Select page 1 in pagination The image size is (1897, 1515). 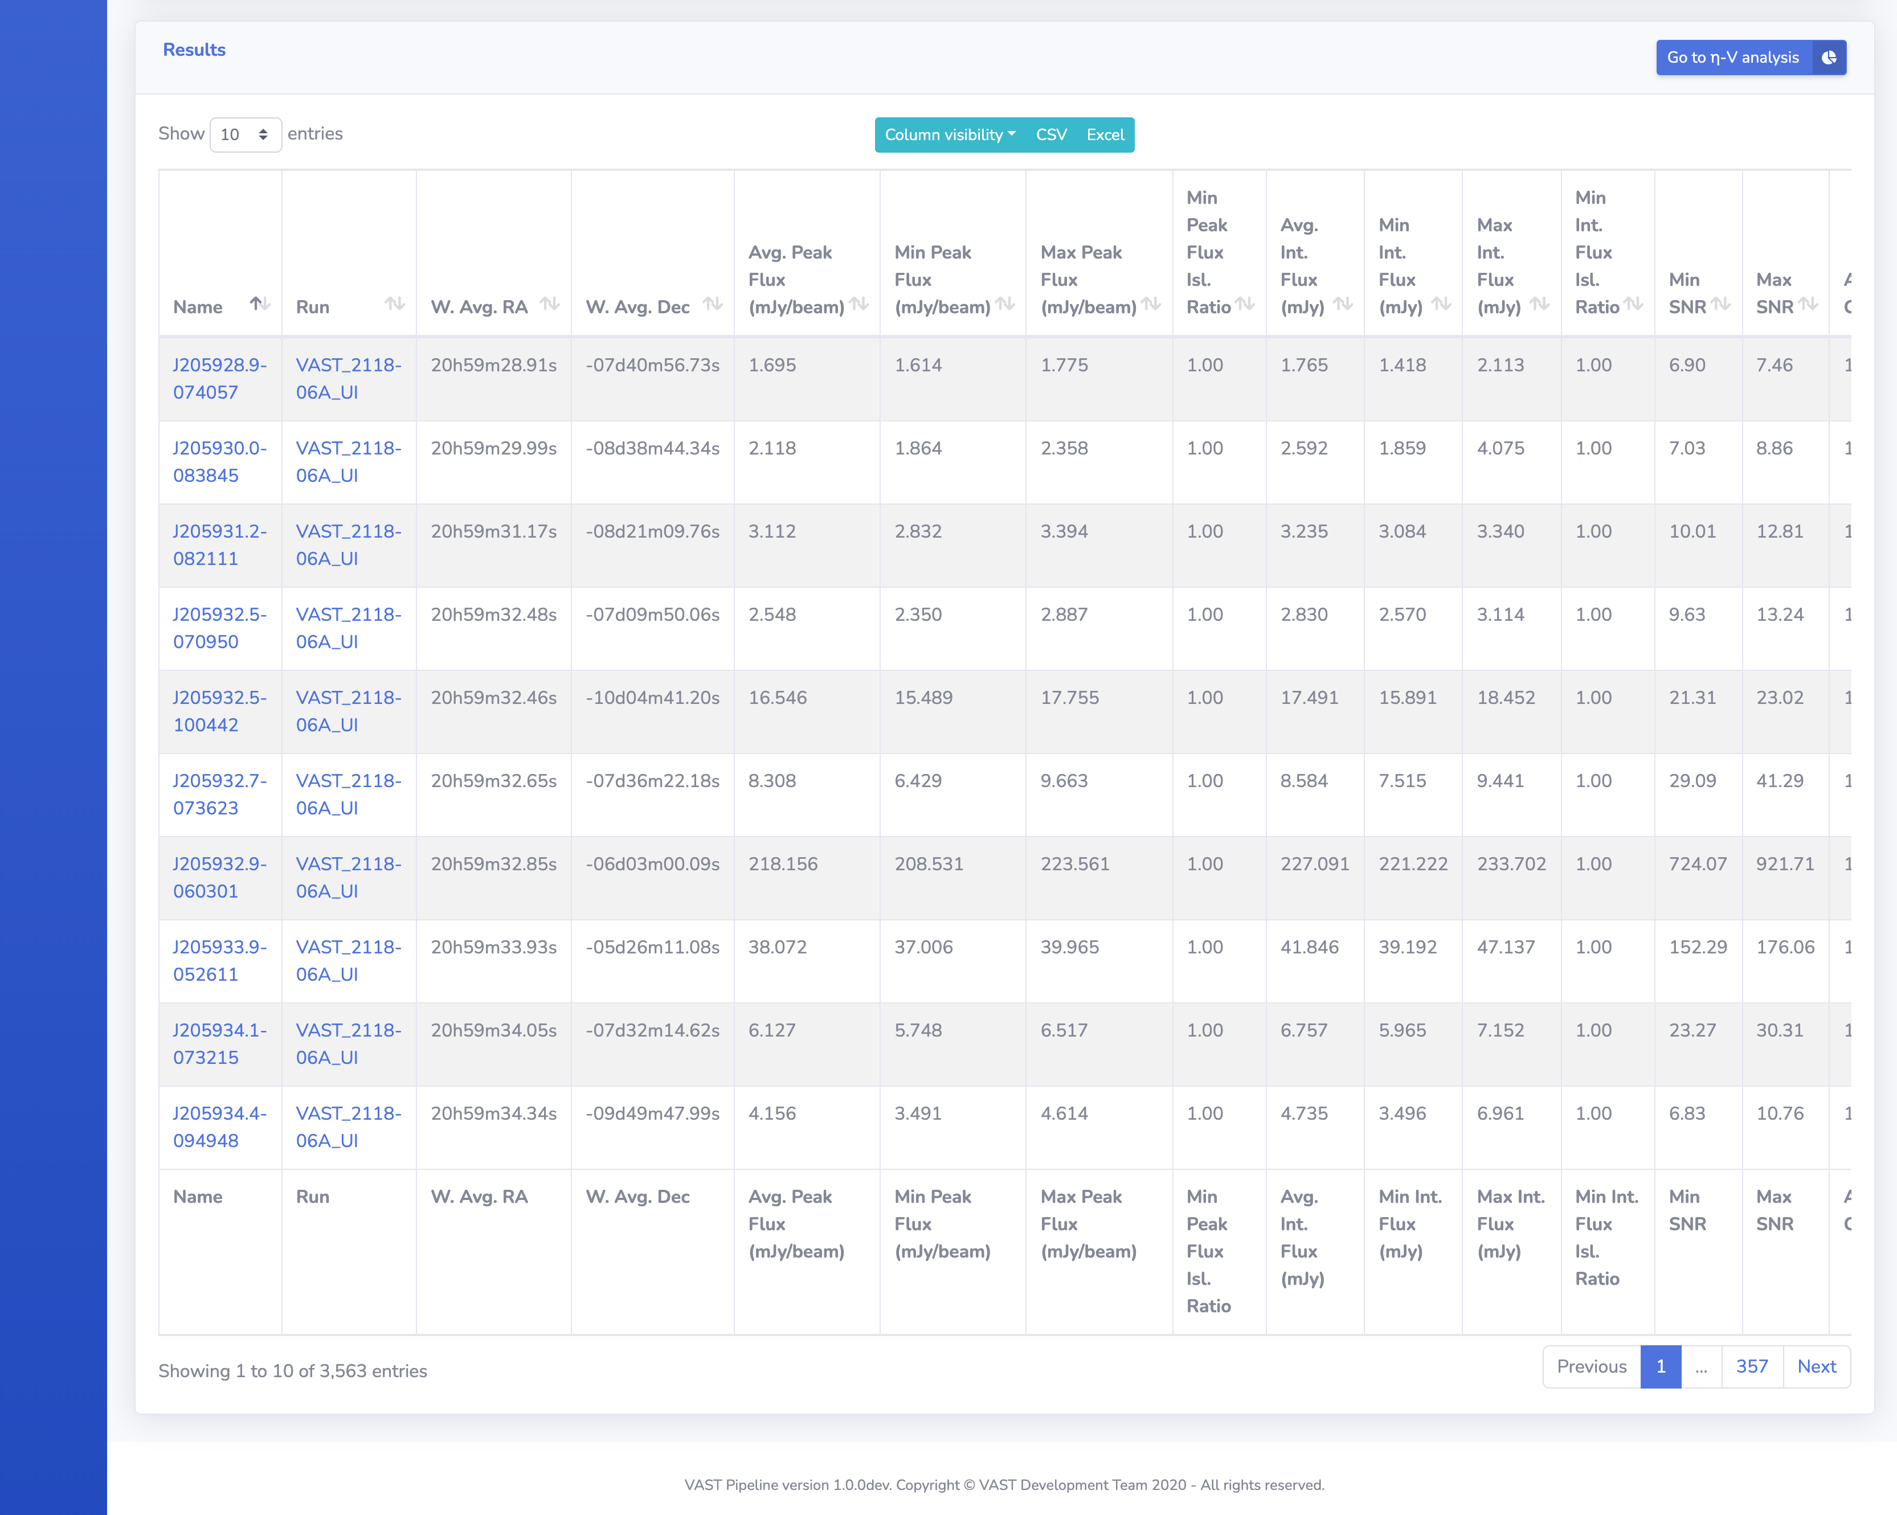point(1659,1366)
